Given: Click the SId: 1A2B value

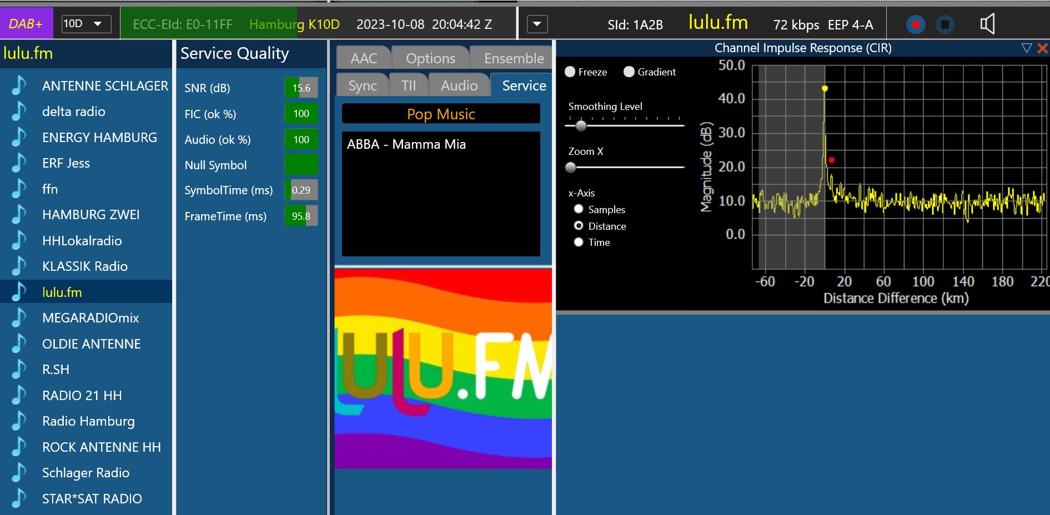Looking at the screenshot, I should pyautogui.click(x=635, y=25).
